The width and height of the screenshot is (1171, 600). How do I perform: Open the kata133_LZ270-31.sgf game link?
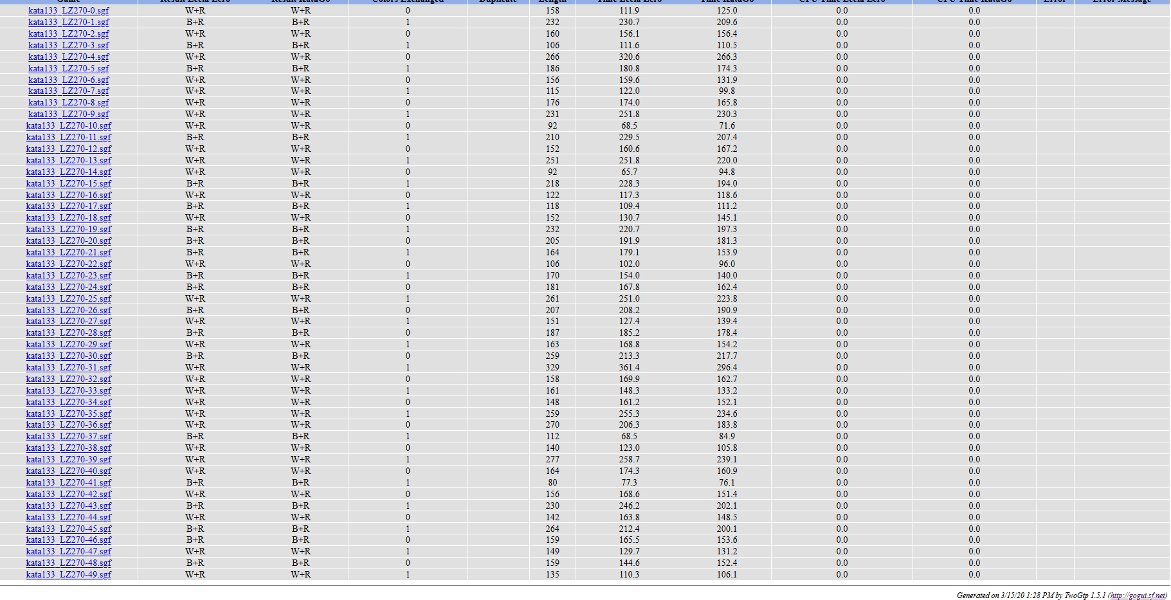click(68, 368)
